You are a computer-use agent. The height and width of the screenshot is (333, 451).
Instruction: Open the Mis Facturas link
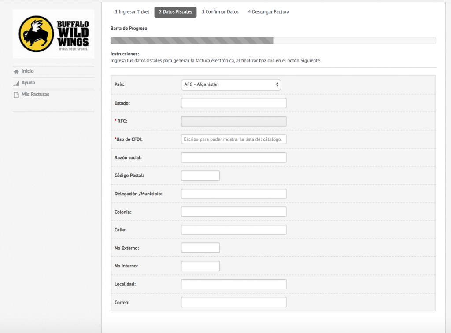point(35,94)
